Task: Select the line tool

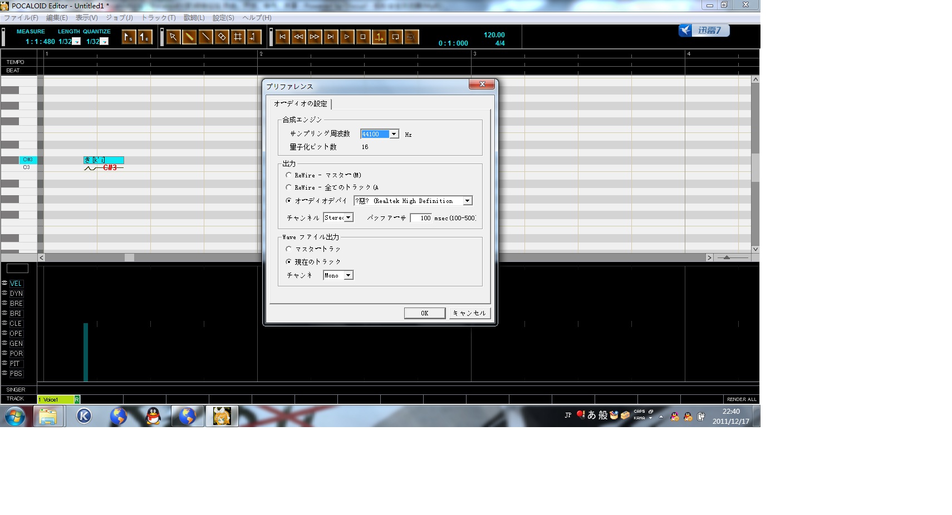Action: click(x=205, y=37)
